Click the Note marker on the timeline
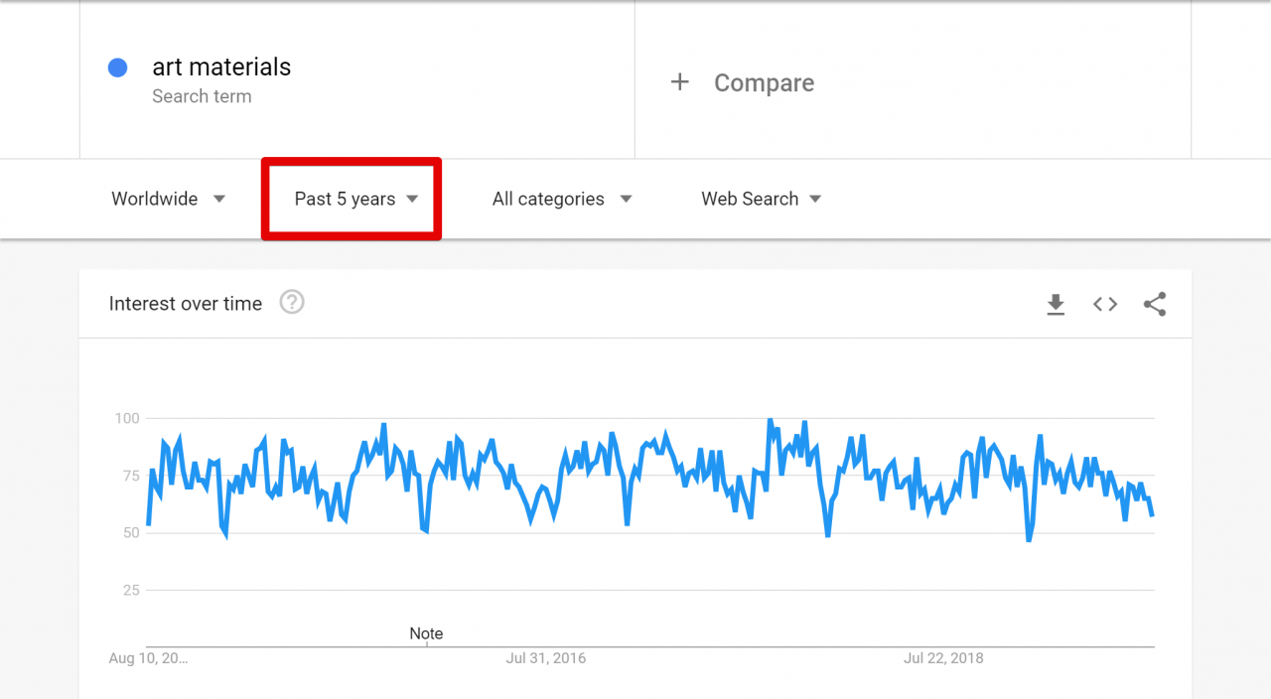This screenshot has height=699, width=1271. coord(426,633)
